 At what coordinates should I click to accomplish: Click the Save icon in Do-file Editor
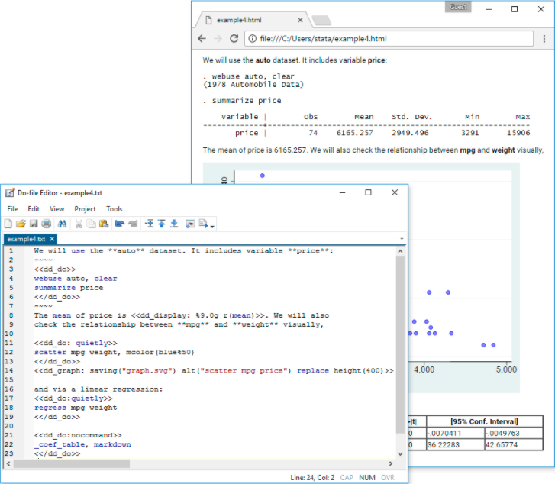pos(33,224)
